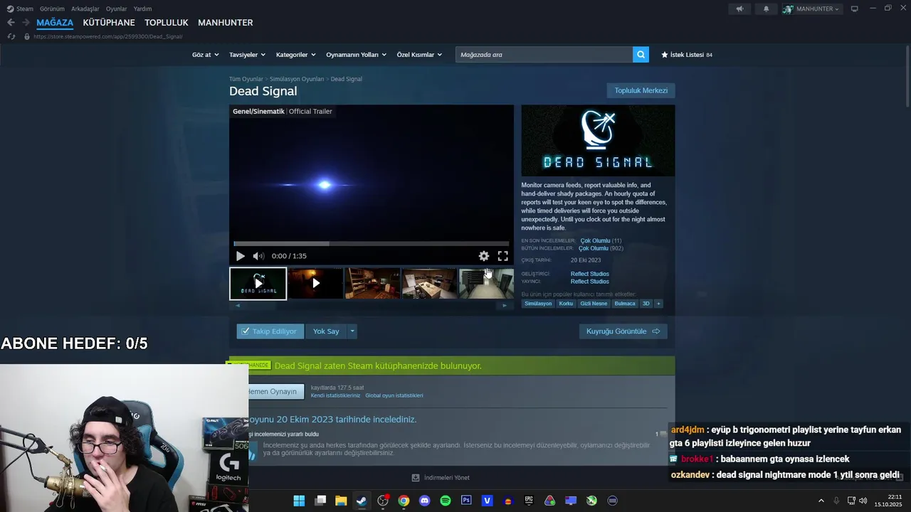Image resolution: width=911 pixels, height=512 pixels.
Task: Expand the Tavsiyeler dropdown
Action: point(247,55)
